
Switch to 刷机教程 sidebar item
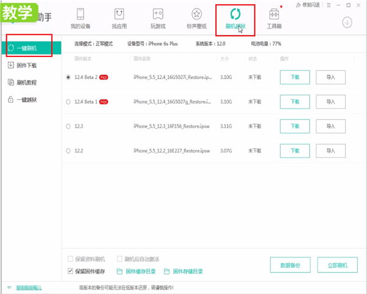point(28,82)
